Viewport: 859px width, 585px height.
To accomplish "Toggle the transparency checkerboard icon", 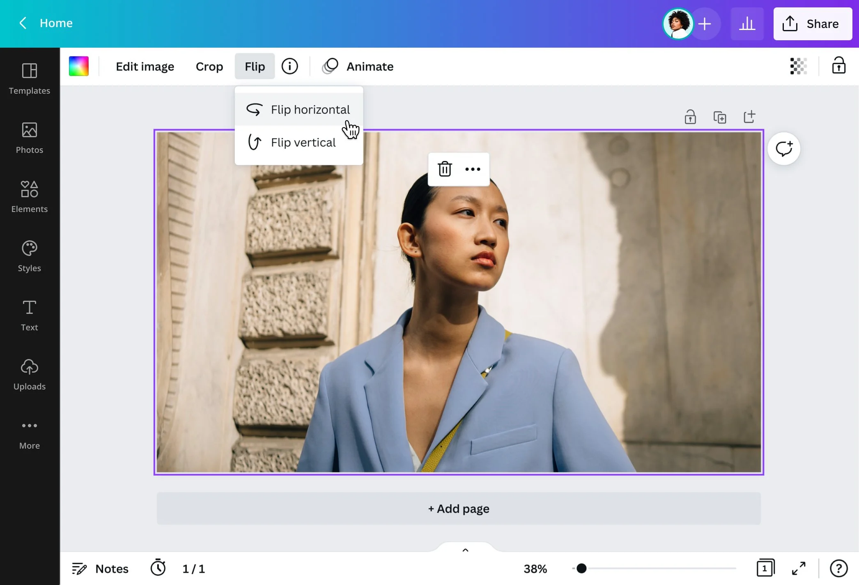I will click(x=798, y=66).
